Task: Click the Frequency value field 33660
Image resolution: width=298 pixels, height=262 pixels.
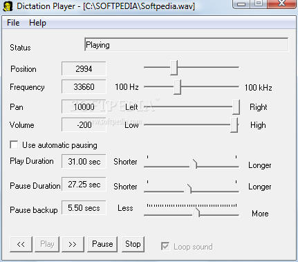Action: click(x=84, y=87)
